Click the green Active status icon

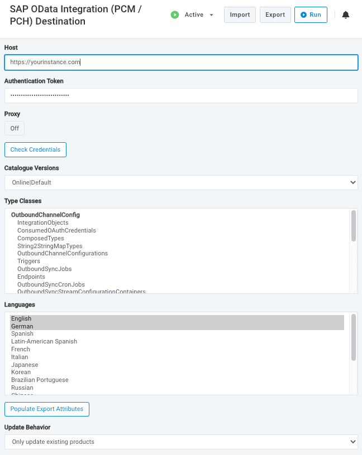[x=175, y=15]
